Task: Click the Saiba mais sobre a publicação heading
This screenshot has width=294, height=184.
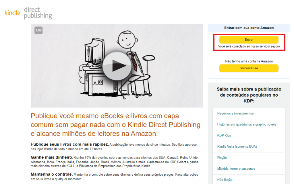Action: (249, 95)
